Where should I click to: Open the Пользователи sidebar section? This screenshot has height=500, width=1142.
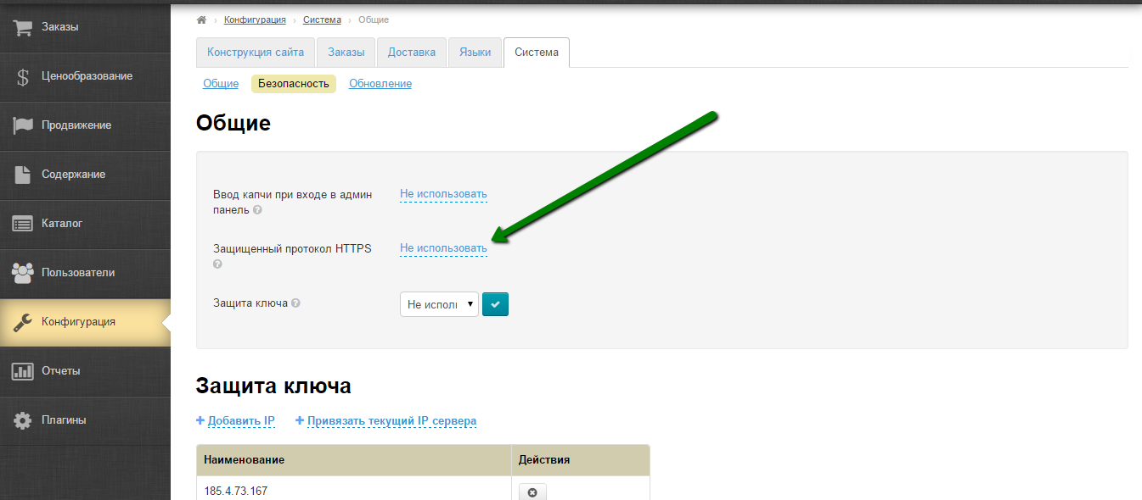(85, 273)
